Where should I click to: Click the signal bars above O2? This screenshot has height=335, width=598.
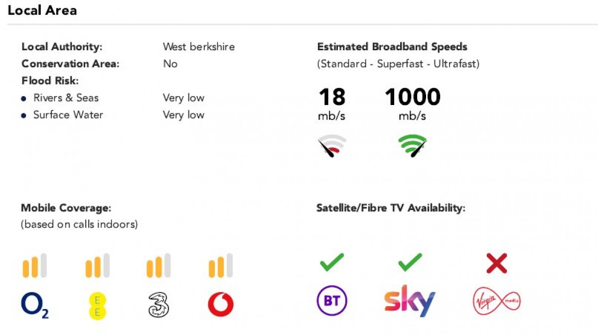34,265
